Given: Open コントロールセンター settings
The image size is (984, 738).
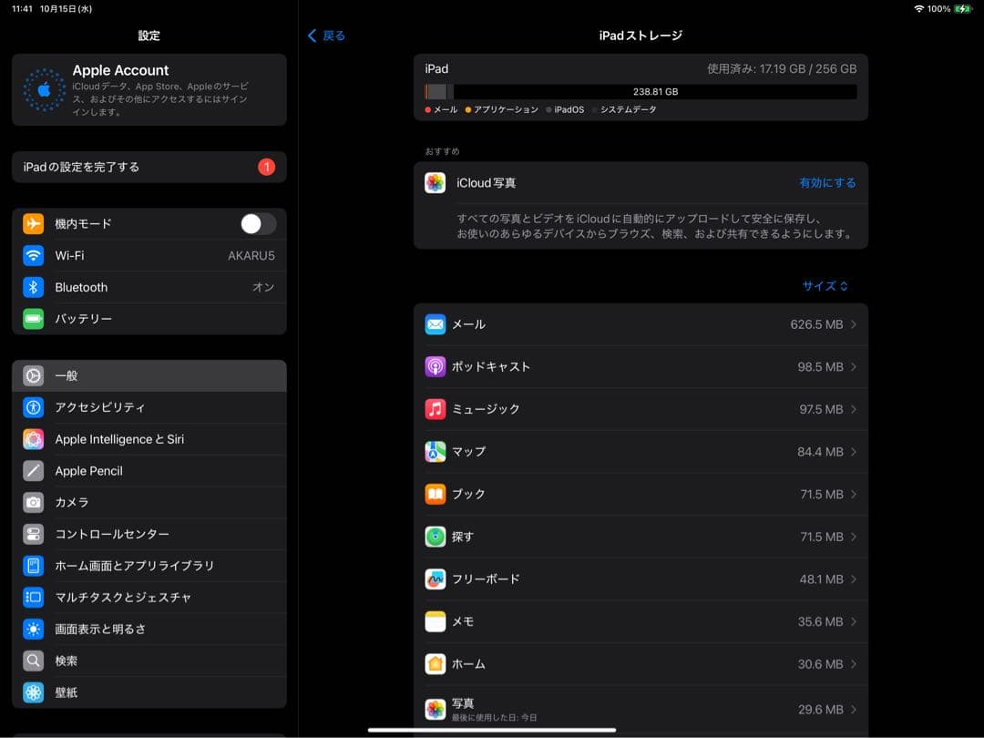Looking at the screenshot, I should pyautogui.click(x=149, y=534).
